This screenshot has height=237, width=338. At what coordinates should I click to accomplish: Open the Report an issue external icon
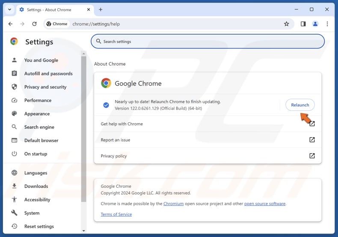(x=312, y=140)
